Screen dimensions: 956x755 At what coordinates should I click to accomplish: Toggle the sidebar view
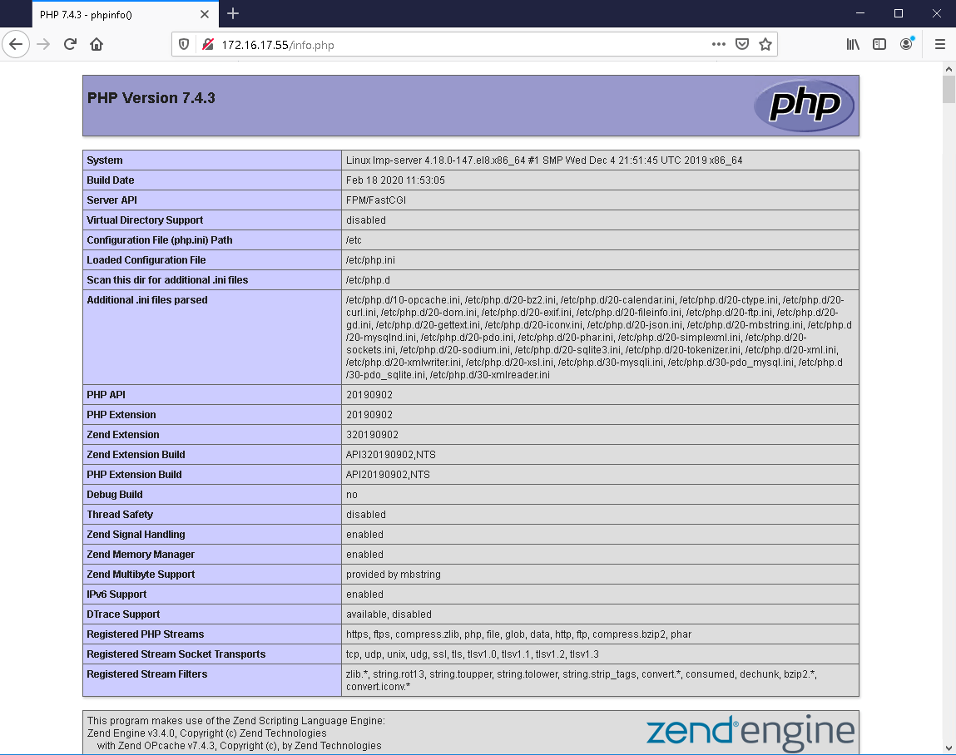point(879,44)
